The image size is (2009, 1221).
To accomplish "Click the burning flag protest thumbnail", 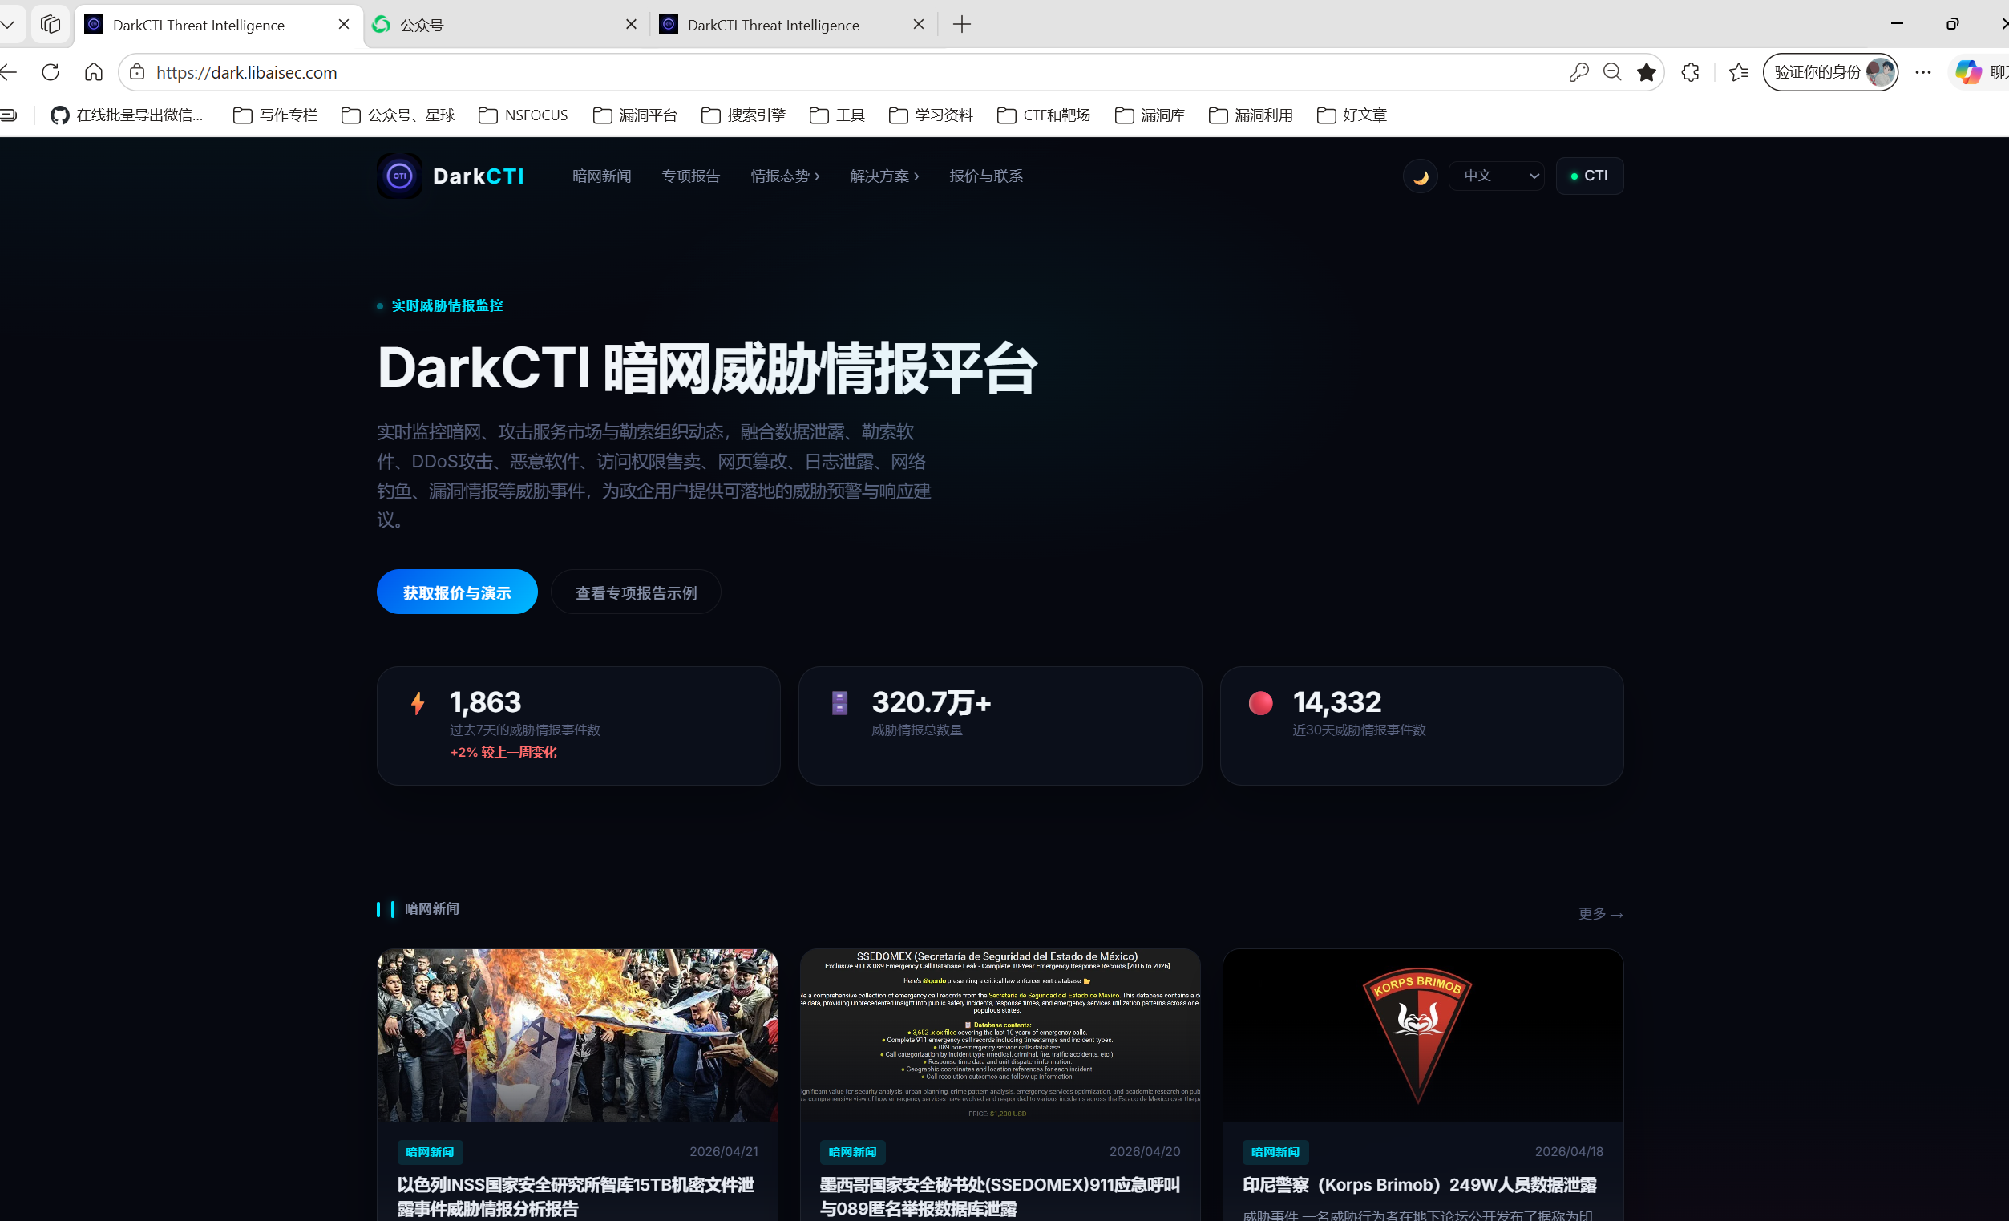I will click(x=577, y=1035).
